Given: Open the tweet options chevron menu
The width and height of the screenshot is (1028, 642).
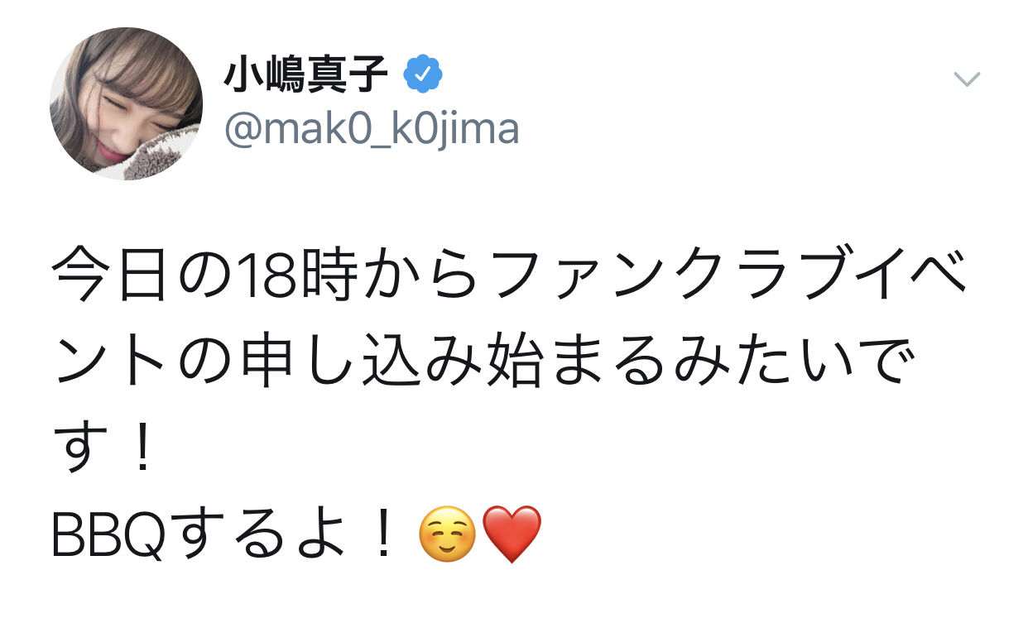Looking at the screenshot, I should pos(967,79).
